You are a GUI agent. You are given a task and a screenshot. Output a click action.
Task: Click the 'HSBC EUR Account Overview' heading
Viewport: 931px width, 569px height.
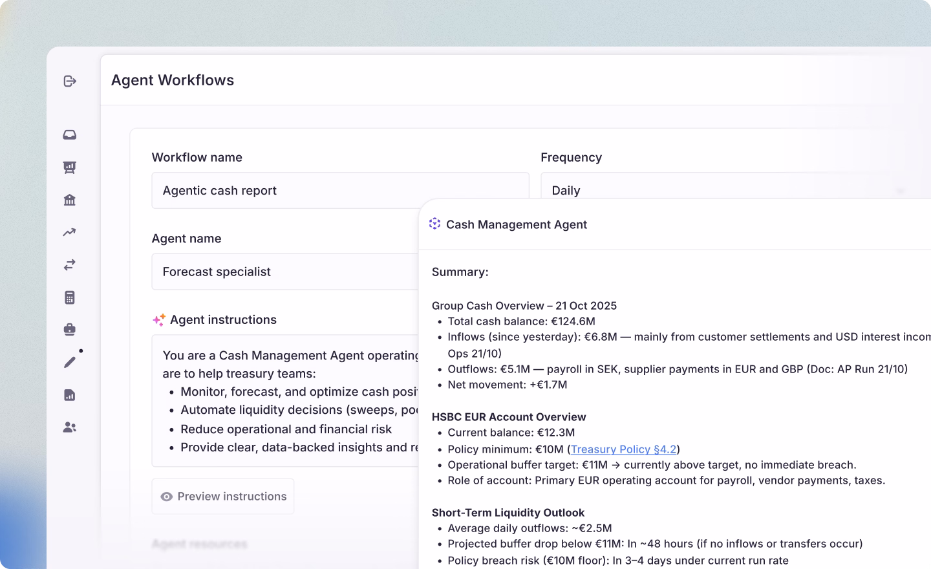(x=509, y=417)
